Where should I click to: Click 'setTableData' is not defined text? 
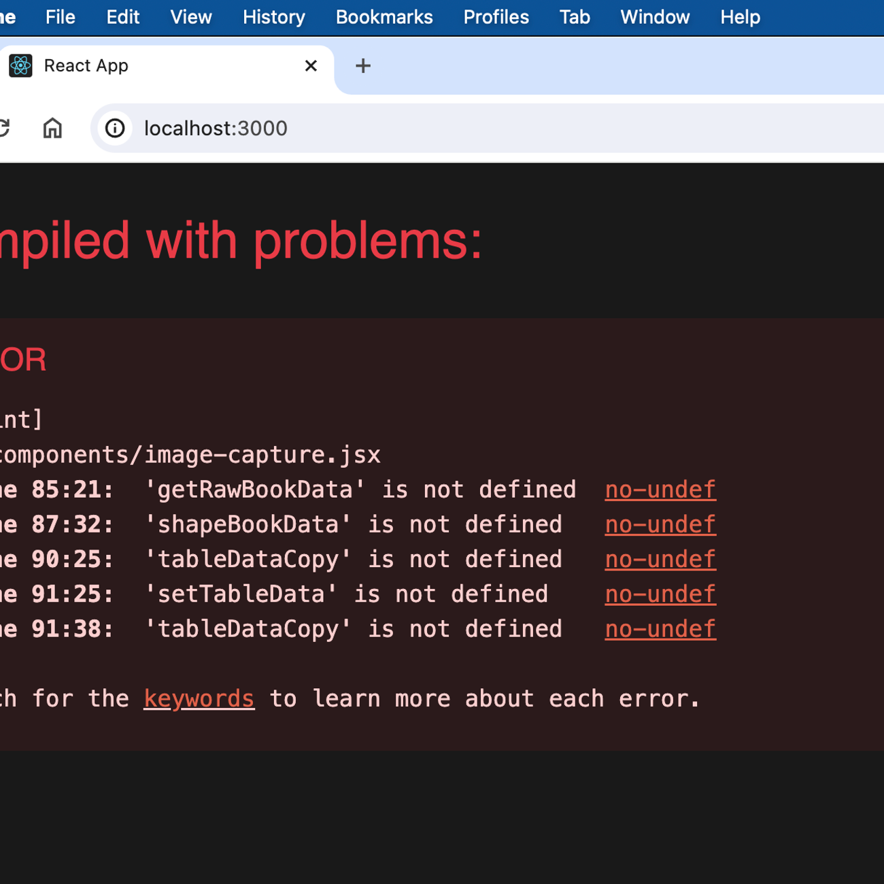click(346, 594)
